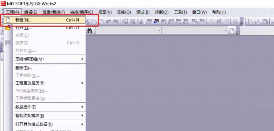Open the 调试(B) menu
This screenshot has width=274, height=131.
tap(143, 12)
